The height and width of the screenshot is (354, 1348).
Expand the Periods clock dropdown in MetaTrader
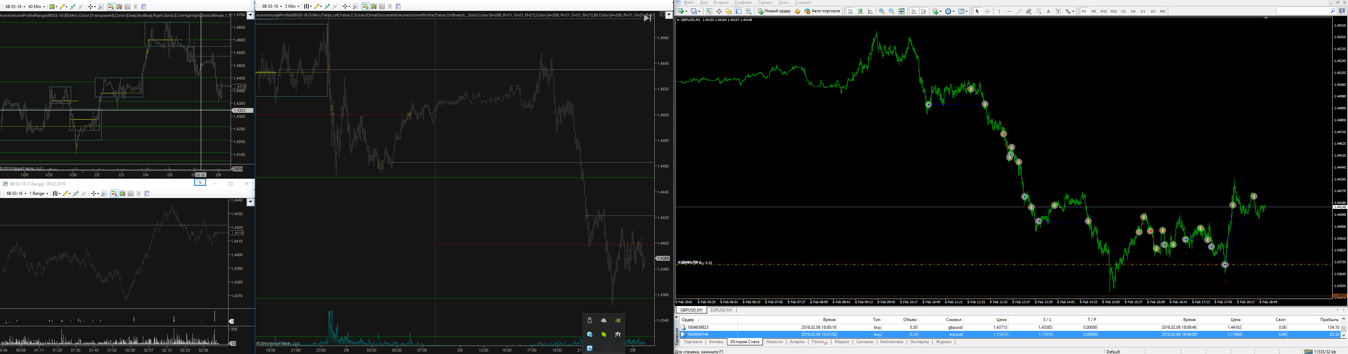point(953,11)
